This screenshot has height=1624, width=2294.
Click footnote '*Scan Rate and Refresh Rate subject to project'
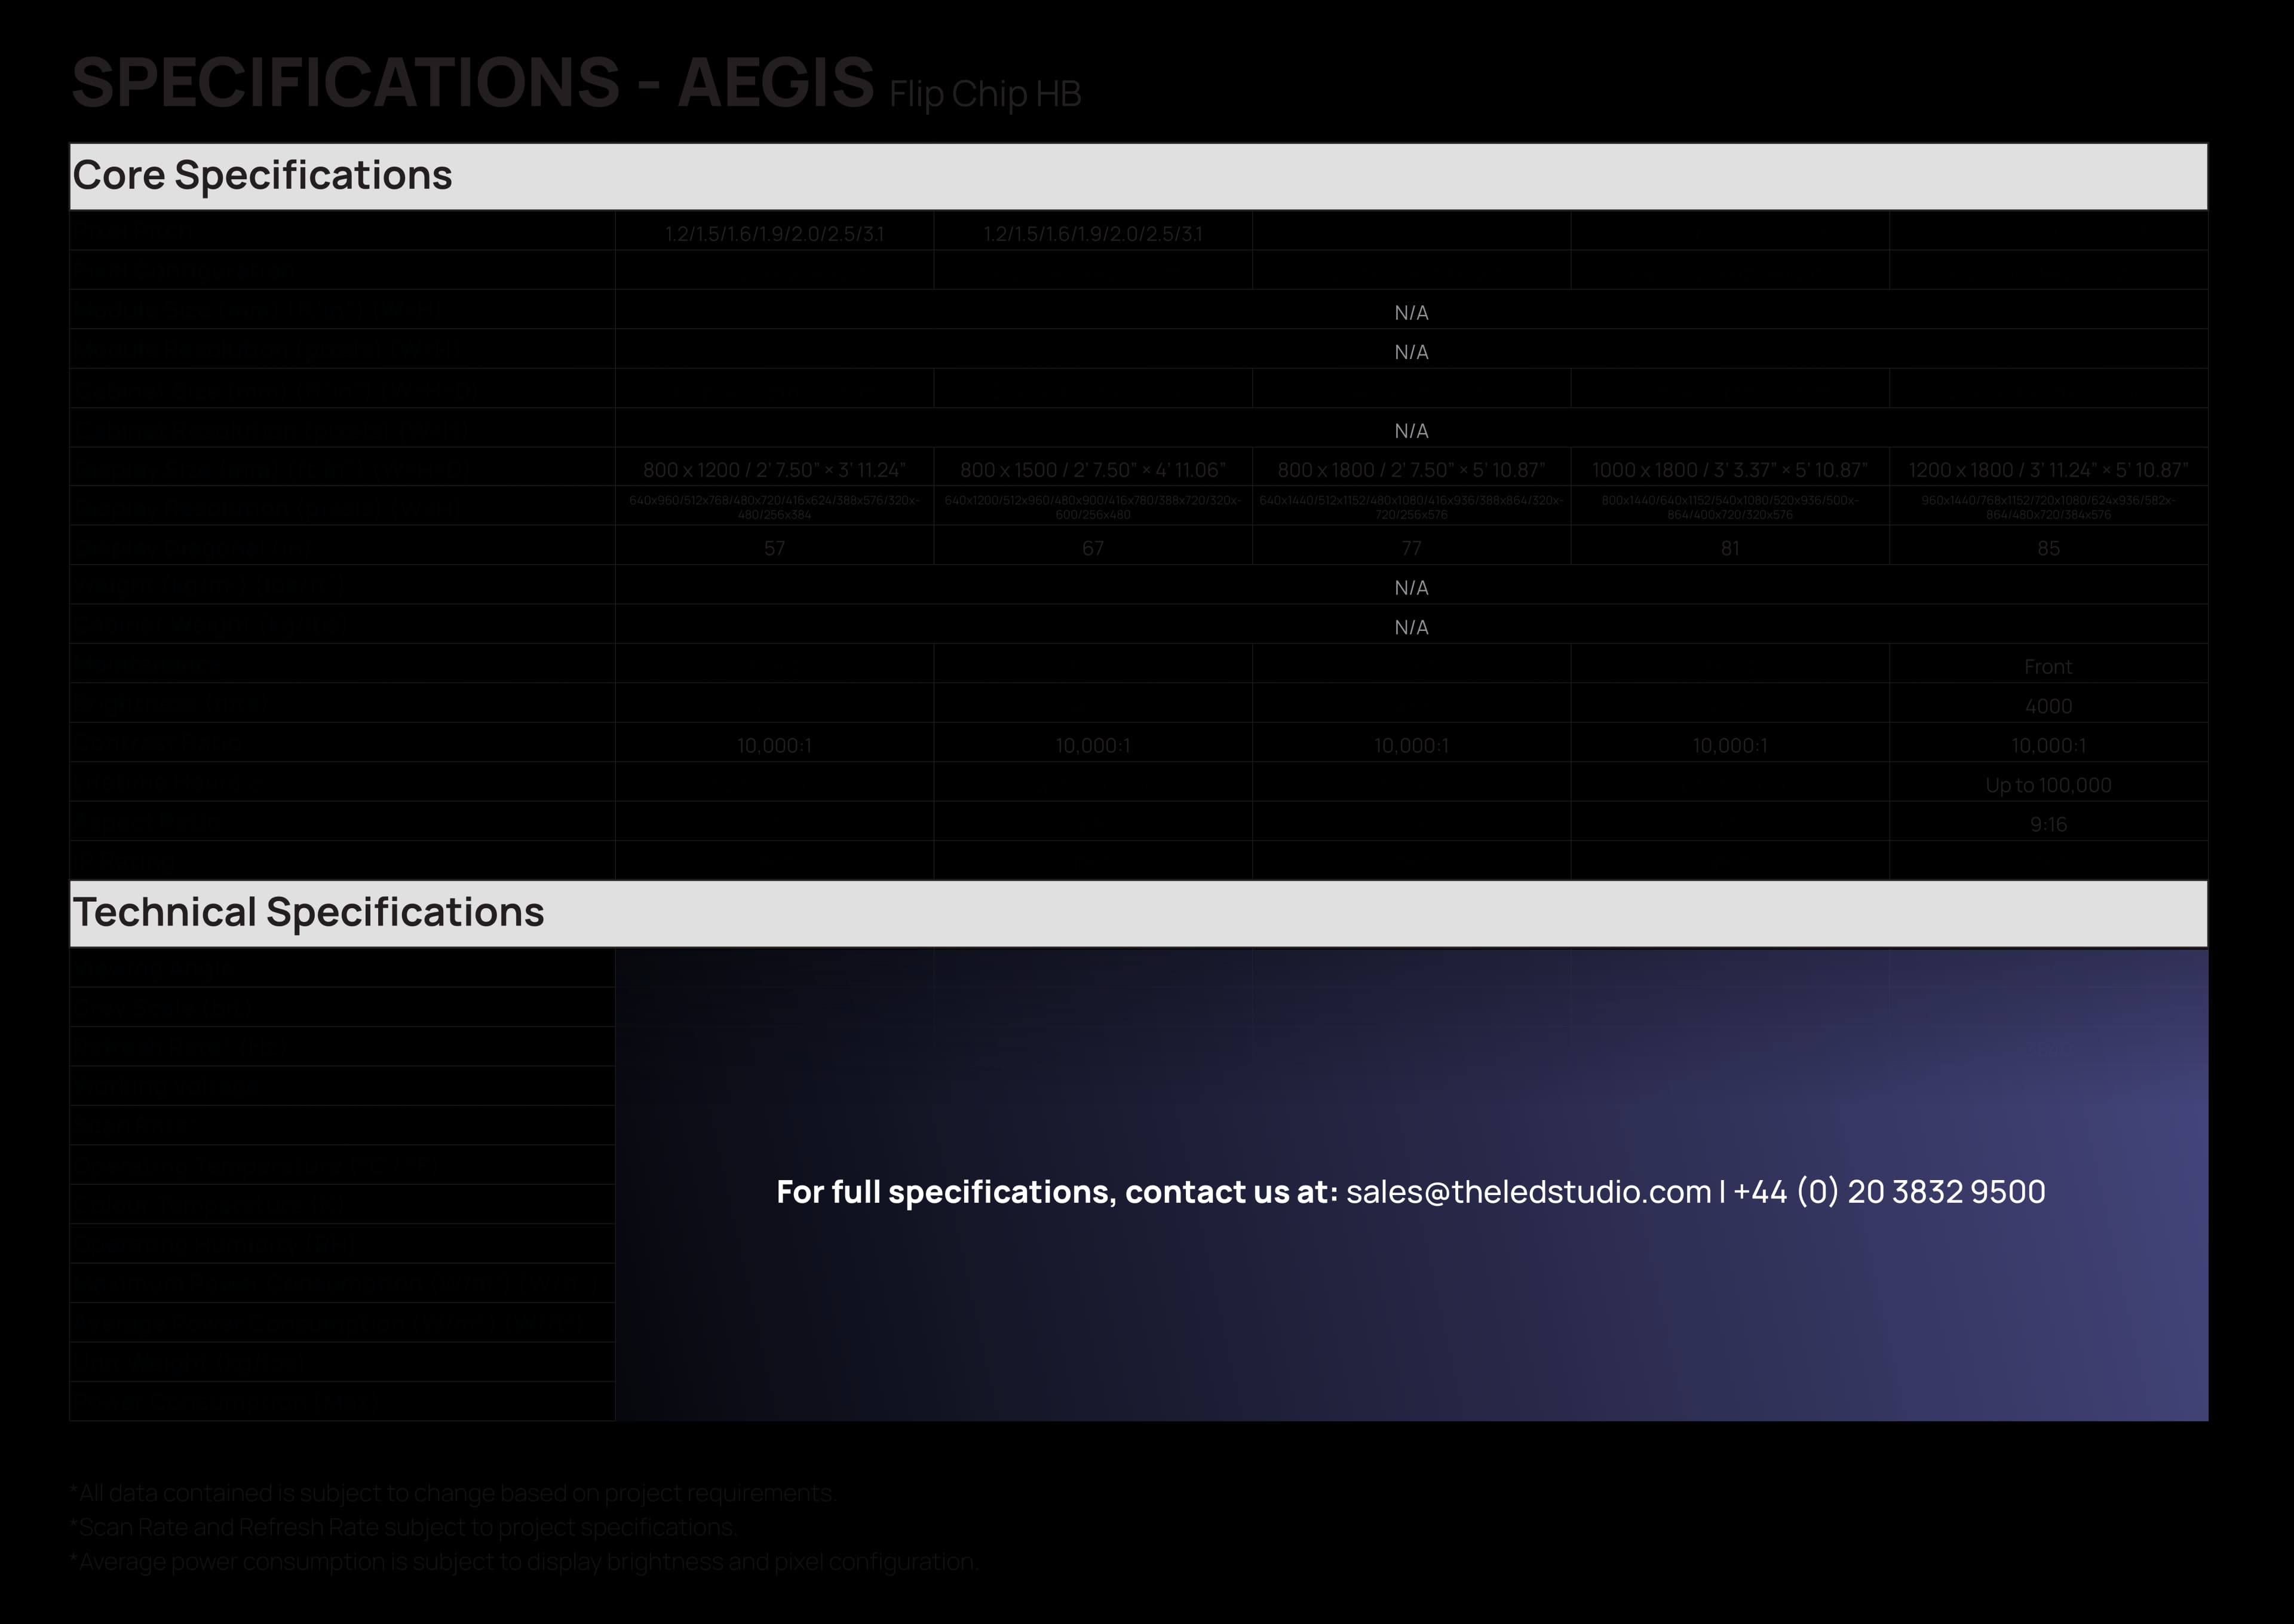pos(403,1527)
